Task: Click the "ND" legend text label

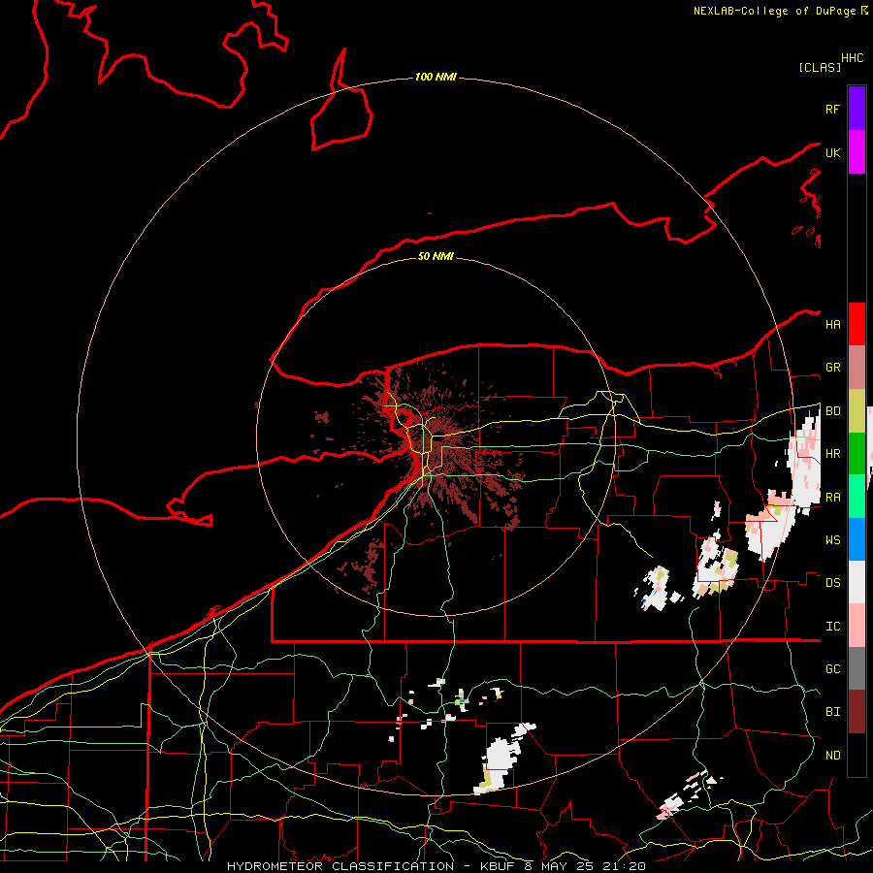Action: coord(832,756)
